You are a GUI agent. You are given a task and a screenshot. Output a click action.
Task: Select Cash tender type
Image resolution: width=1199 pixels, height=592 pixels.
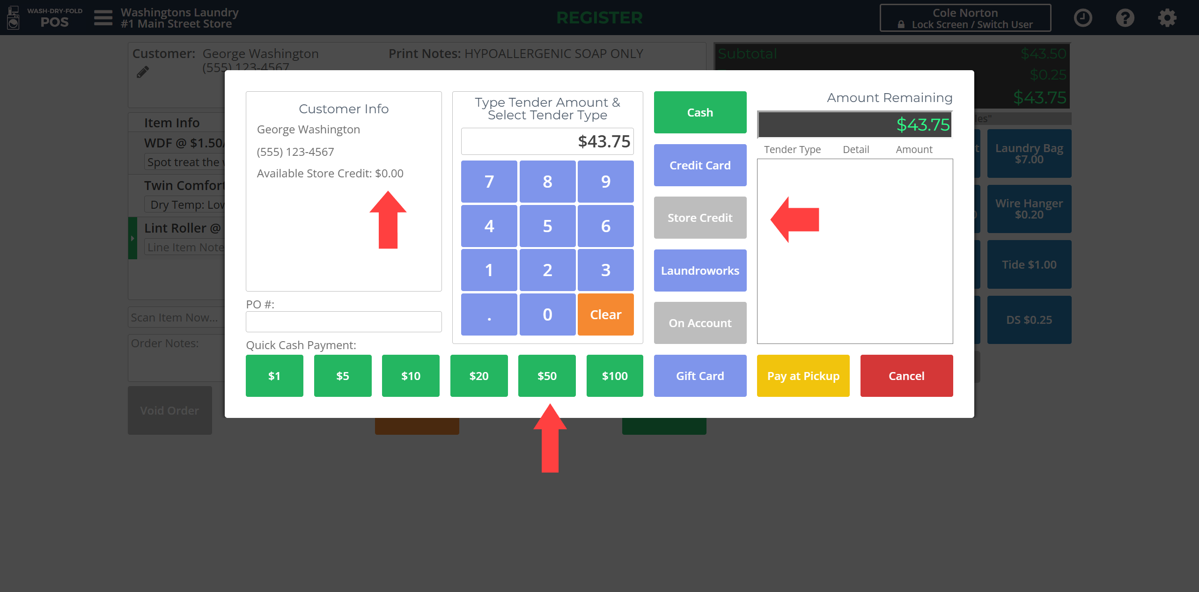pos(700,112)
